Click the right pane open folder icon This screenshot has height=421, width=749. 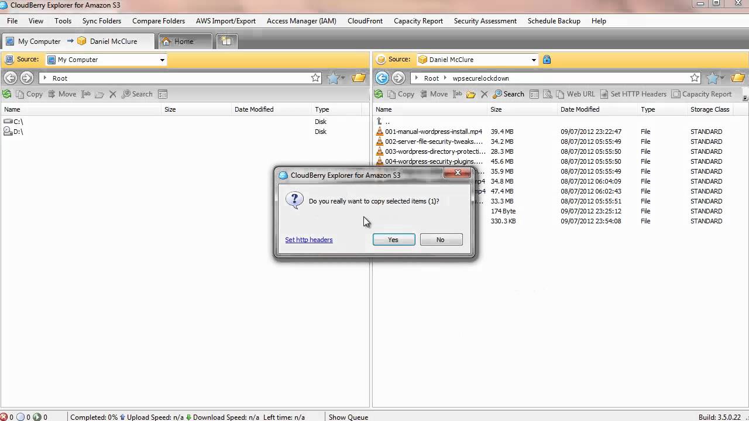pyautogui.click(x=738, y=78)
